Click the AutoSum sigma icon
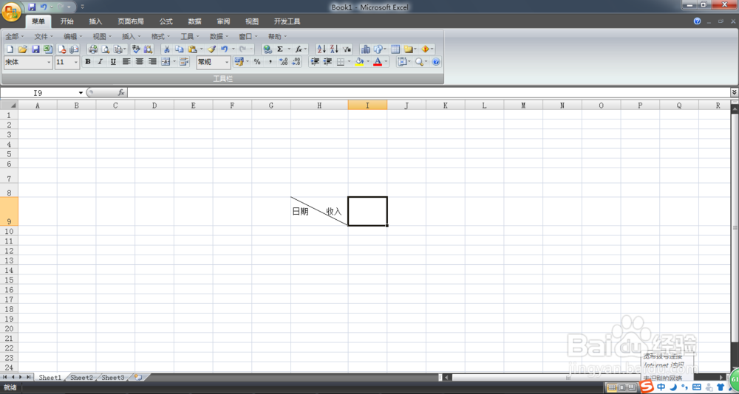This screenshot has width=739, height=394. tap(280, 49)
